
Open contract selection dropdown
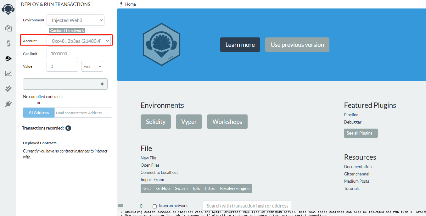click(65, 84)
